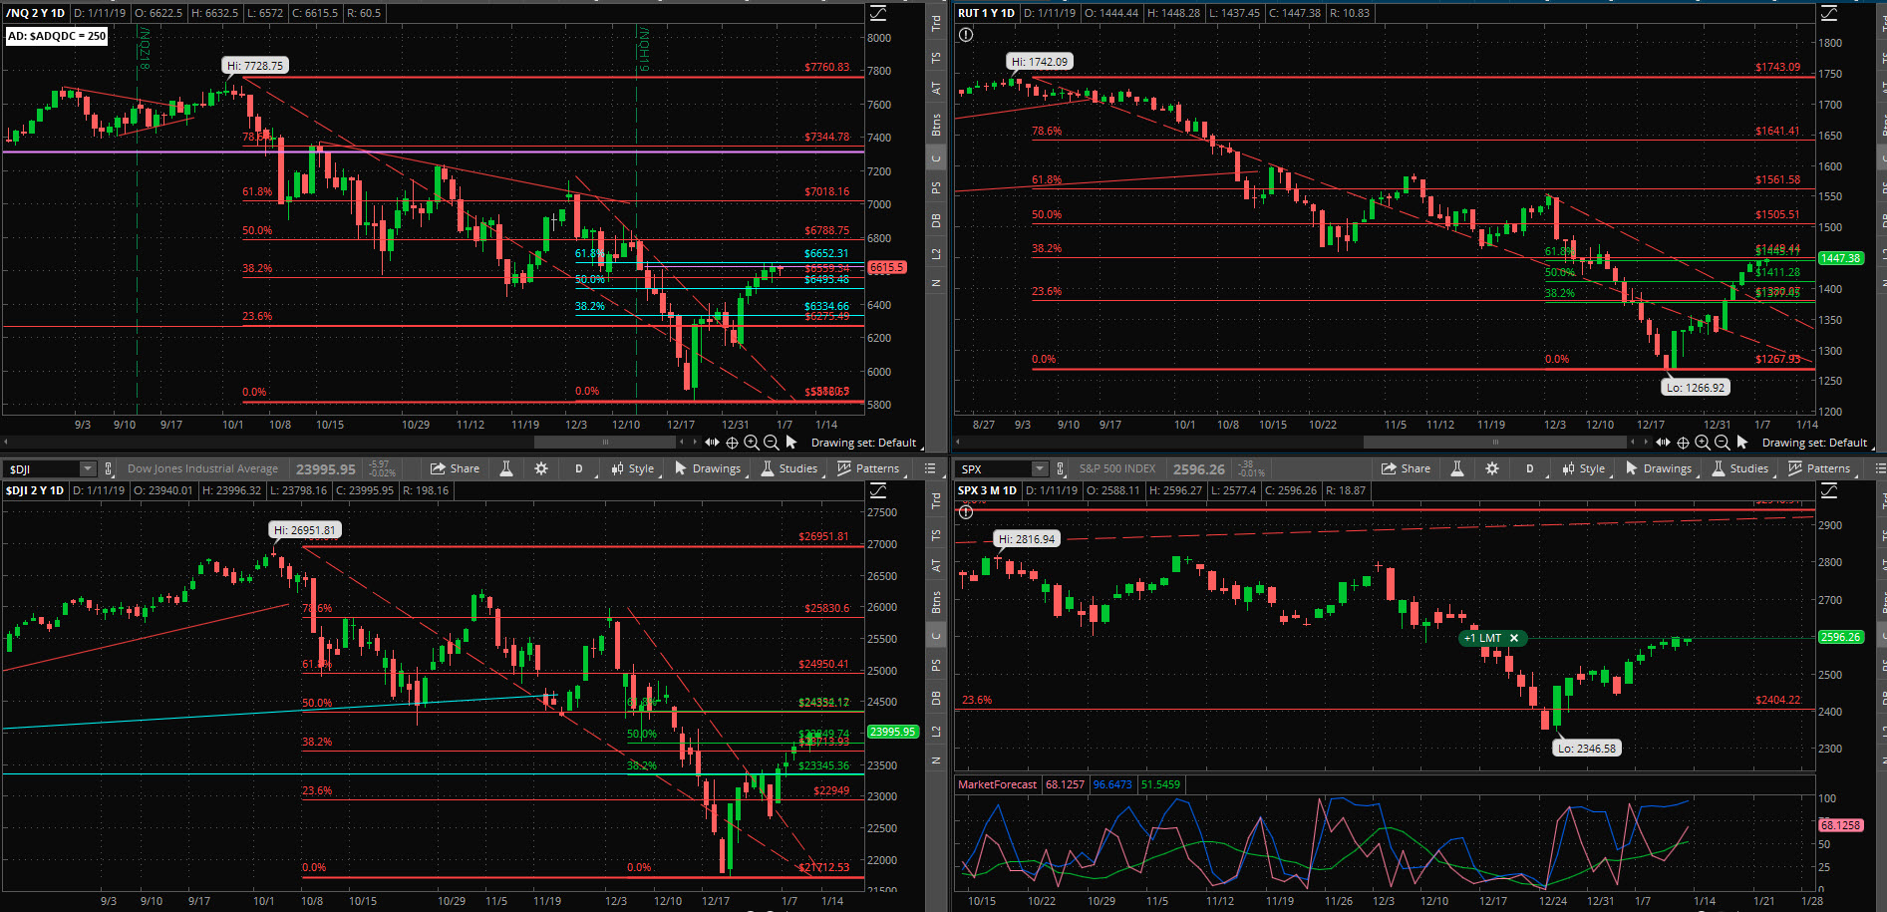The width and height of the screenshot is (1887, 912).
Task: Click the chart mode icon atop the /NQ chart
Action: pos(878,13)
